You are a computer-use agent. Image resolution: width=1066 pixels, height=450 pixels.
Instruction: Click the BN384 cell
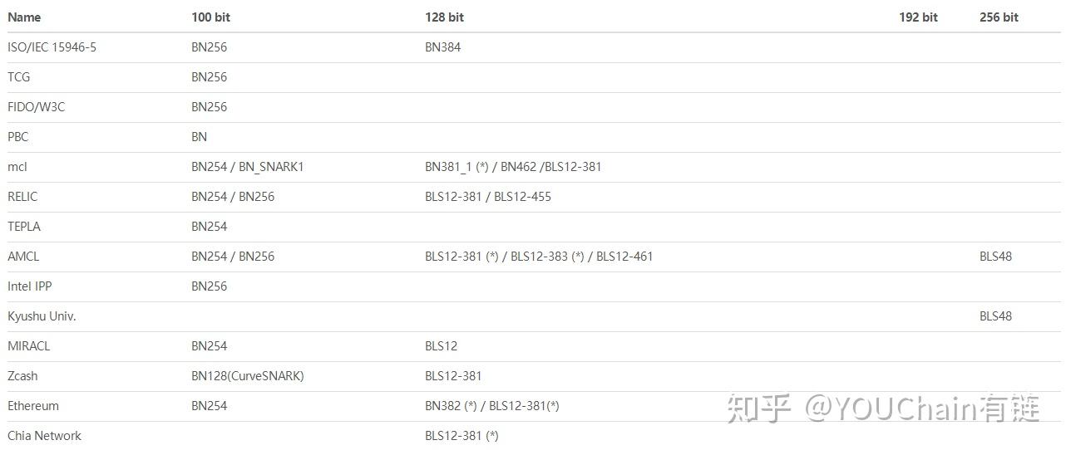442,47
